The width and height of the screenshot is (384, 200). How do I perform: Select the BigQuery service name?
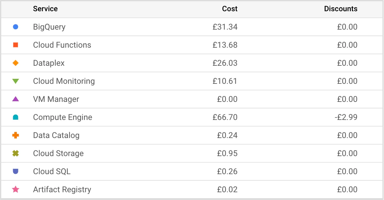click(49, 27)
